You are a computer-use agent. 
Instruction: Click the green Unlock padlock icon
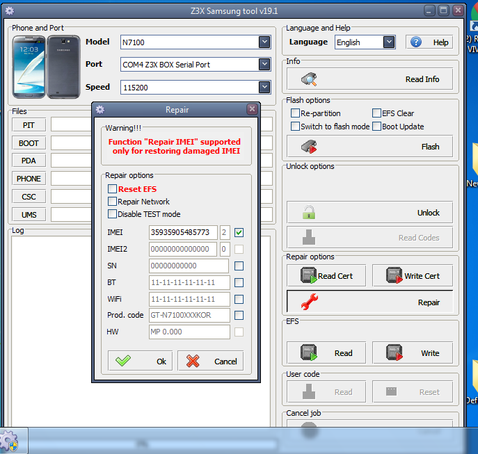pyautogui.click(x=309, y=212)
